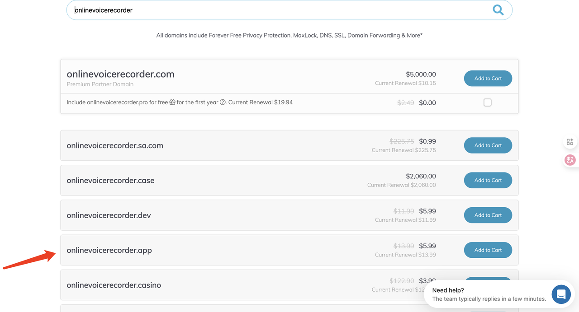Select the onlinevoicerecorder.app domain name
The image size is (579, 312).
109,250
